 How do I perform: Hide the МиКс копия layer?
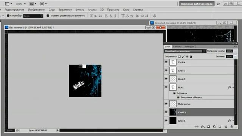[166, 104]
